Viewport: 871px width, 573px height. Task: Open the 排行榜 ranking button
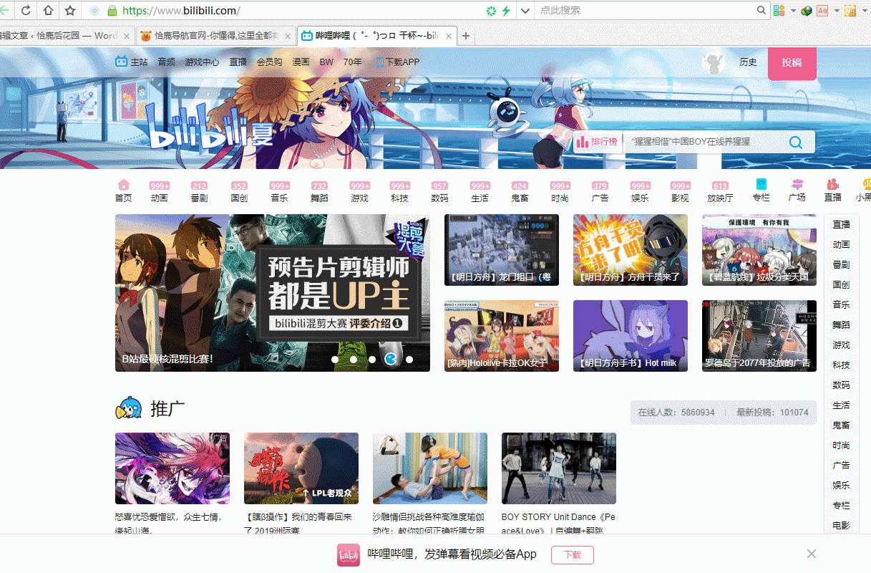(598, 142)
